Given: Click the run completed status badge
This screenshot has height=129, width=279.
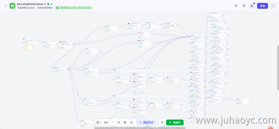Looking at the screenshot, I should click(73, 8).
